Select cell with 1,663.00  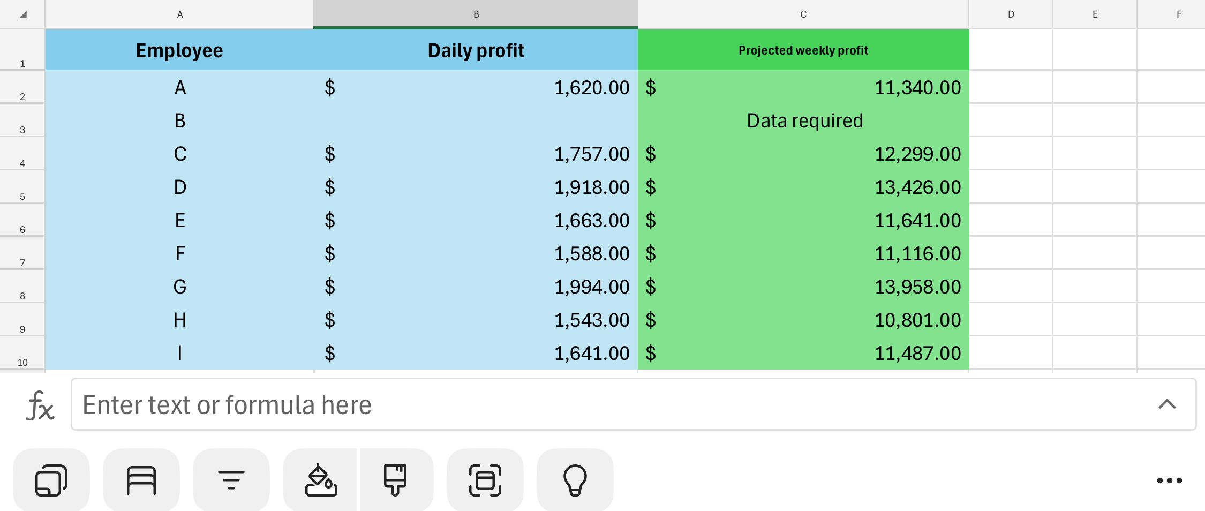pos(476,220)
